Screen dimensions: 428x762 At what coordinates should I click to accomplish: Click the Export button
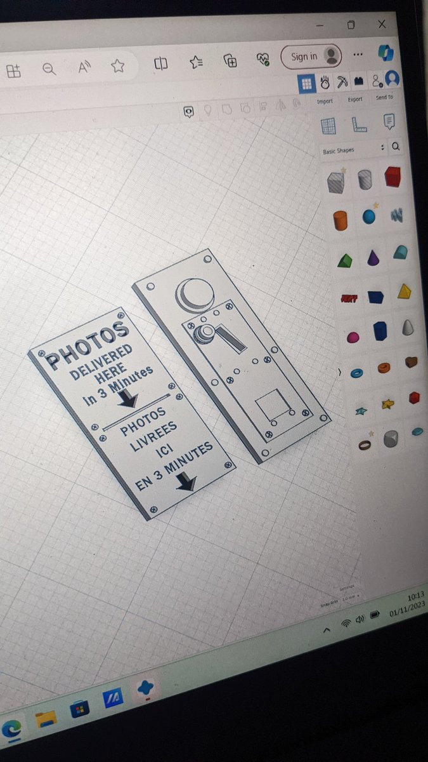pos(355,100)
